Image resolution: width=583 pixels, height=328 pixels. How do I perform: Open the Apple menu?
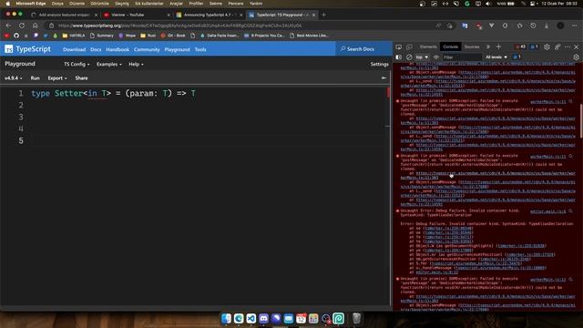[8, 4]
